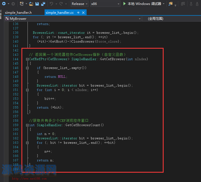Click the Open File folder icon

(31, 4)
